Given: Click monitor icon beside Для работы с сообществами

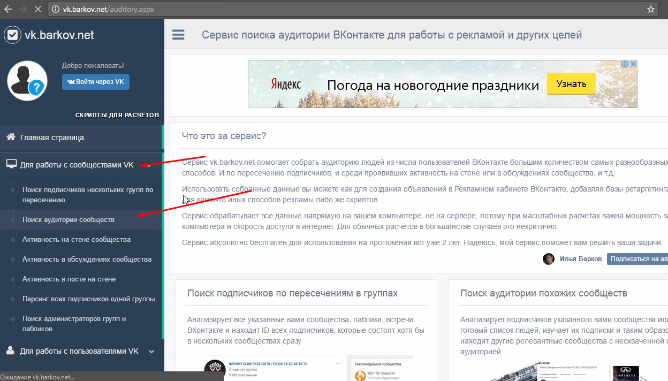Looking at the screenshot, I should point(11,164).
